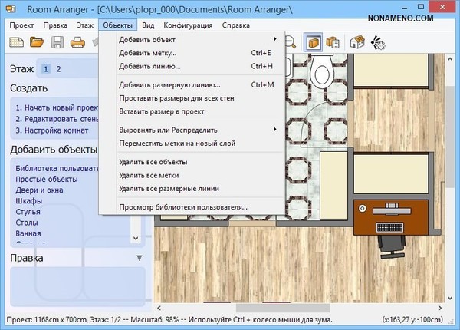Viewport: 460px width, 330px height.
Task: Click the New project toolbar icon
Action: 15,43
